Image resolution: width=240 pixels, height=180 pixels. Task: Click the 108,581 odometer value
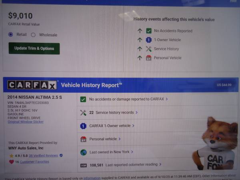click(96, 165)
